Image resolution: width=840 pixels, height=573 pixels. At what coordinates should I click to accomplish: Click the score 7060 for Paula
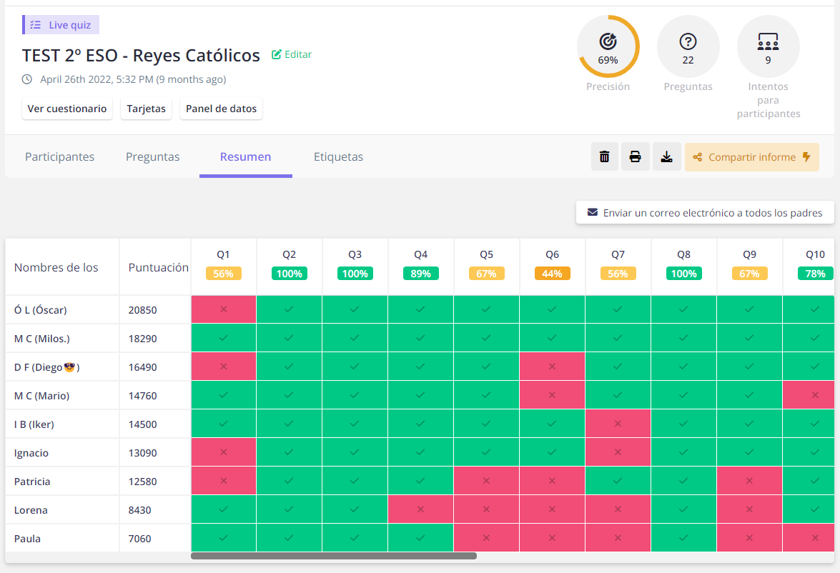[140, 539]
